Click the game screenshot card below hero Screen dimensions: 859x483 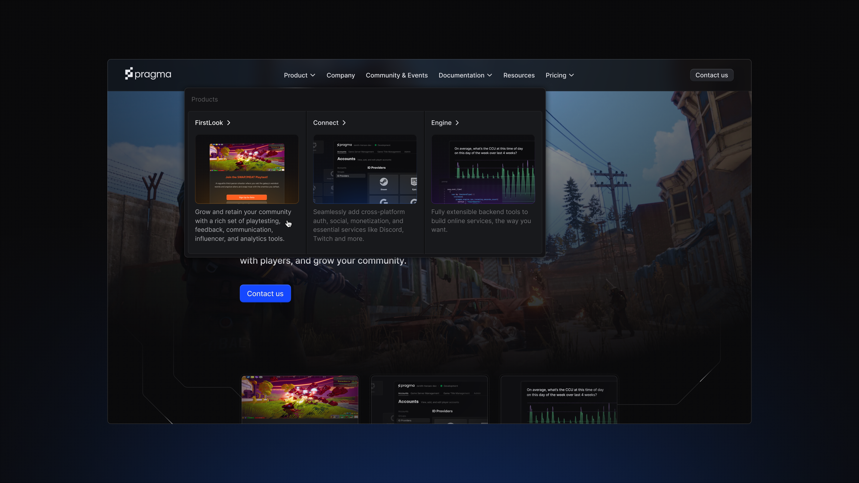pos(300,398)
